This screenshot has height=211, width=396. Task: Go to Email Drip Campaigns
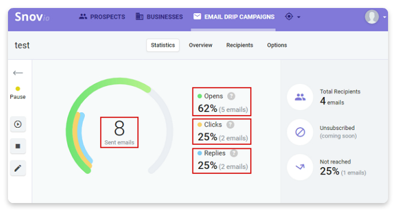click(x=234, y=17)
